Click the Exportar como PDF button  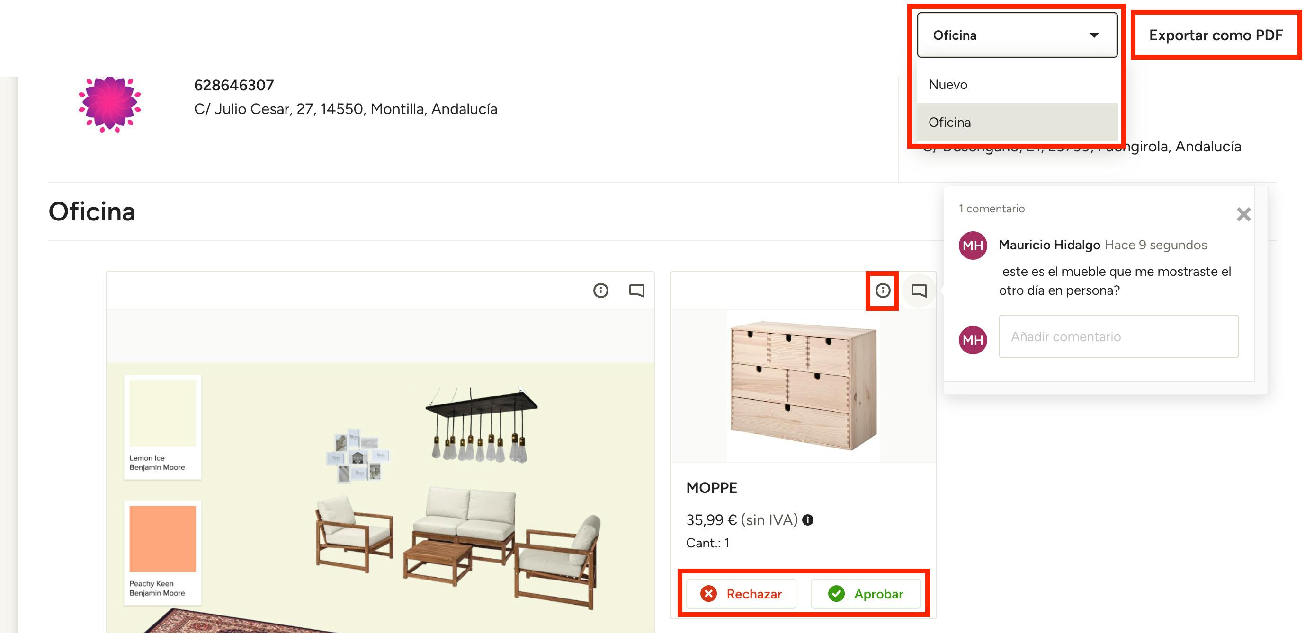point(1216,35)
